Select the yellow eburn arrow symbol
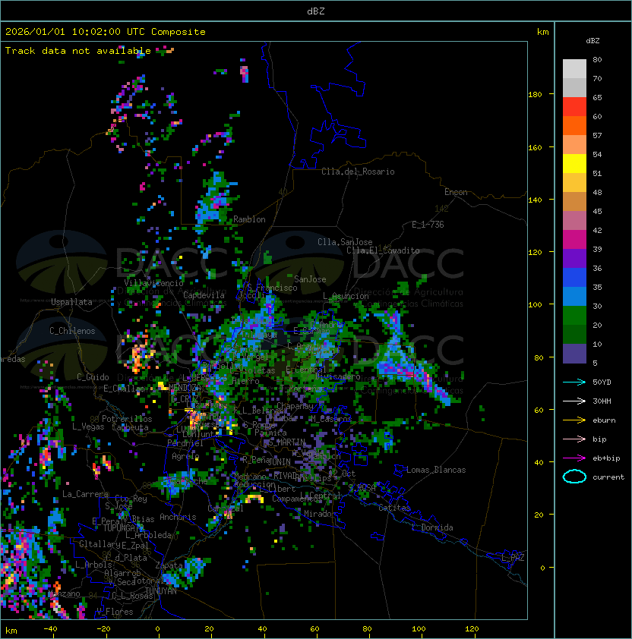 click(574, 420)
